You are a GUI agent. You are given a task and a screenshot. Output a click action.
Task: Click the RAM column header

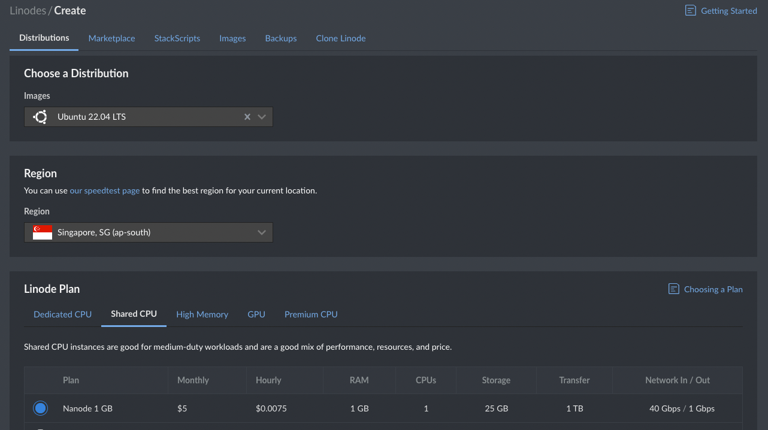point(359,380)
